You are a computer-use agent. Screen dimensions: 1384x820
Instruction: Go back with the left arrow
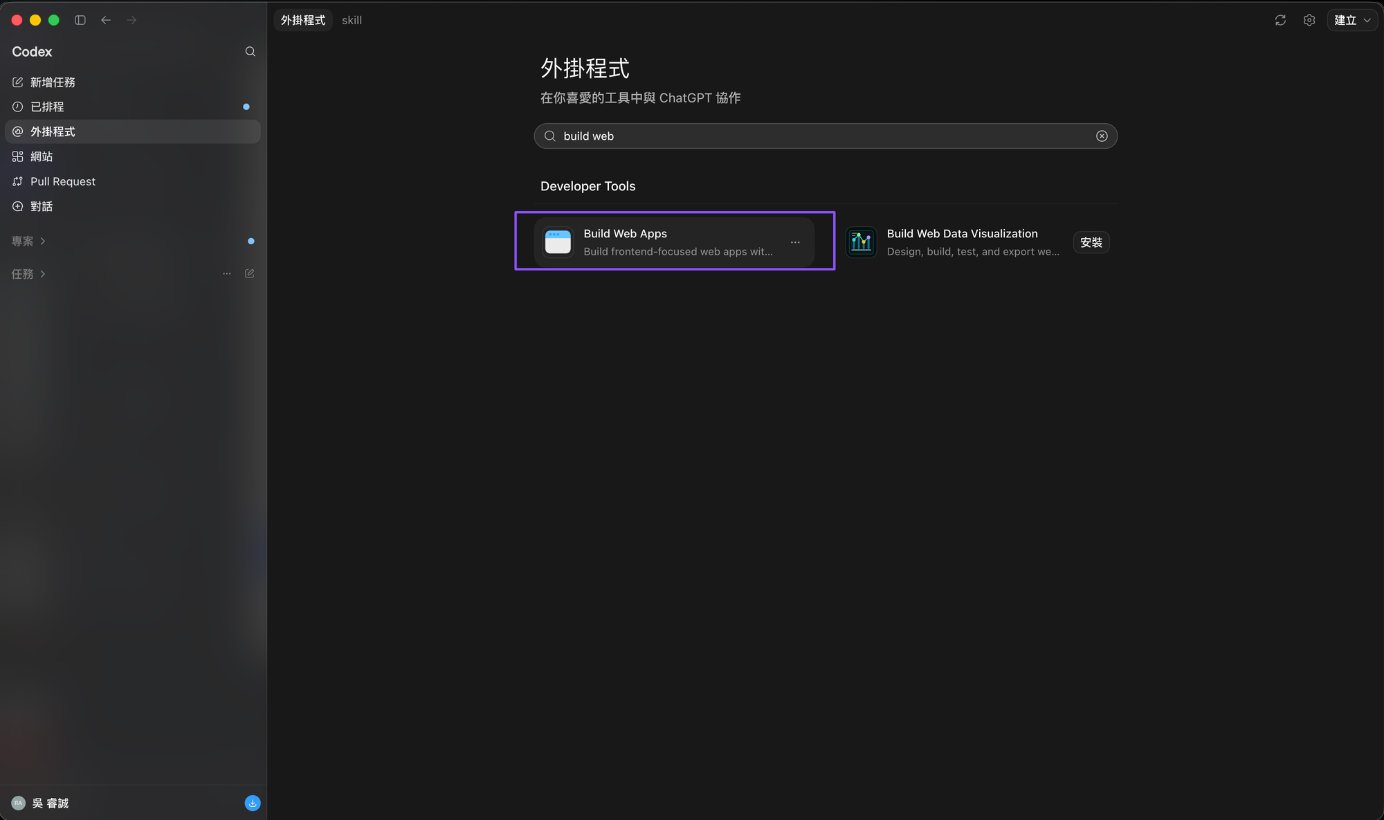pyautogui.click(x=106, y=20)
